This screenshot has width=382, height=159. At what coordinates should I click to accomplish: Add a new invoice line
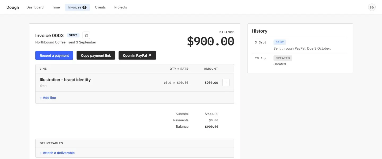48,98
